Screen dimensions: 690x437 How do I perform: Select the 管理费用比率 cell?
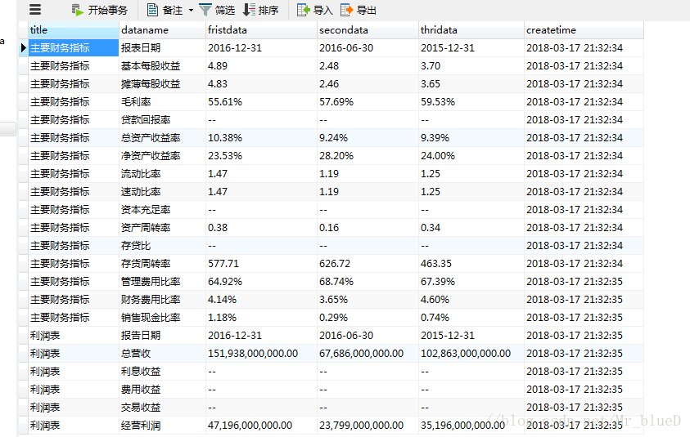pos(162,282)
